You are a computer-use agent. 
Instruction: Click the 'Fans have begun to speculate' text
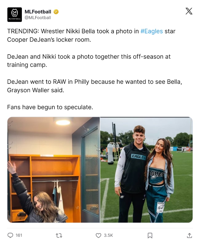(50, 107)
